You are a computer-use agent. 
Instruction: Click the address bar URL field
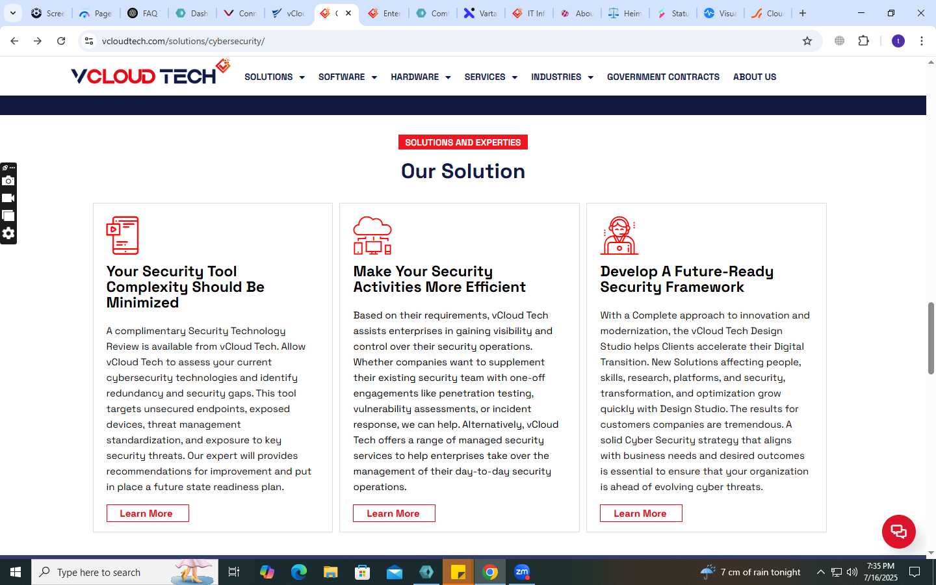pos(448,41)
